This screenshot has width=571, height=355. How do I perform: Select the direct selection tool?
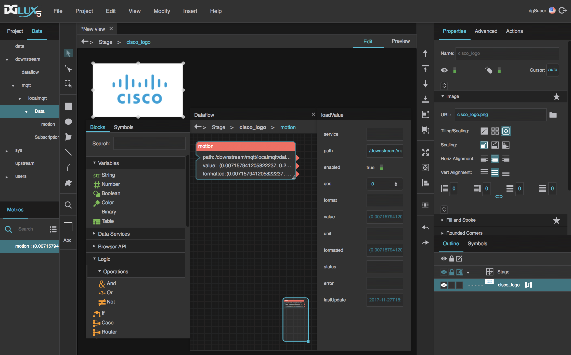coord(68,69)
